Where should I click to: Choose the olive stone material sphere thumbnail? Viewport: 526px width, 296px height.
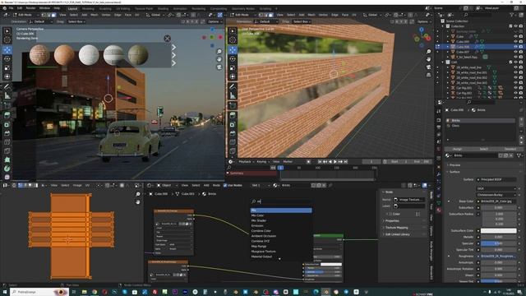(x=138, y=55)
